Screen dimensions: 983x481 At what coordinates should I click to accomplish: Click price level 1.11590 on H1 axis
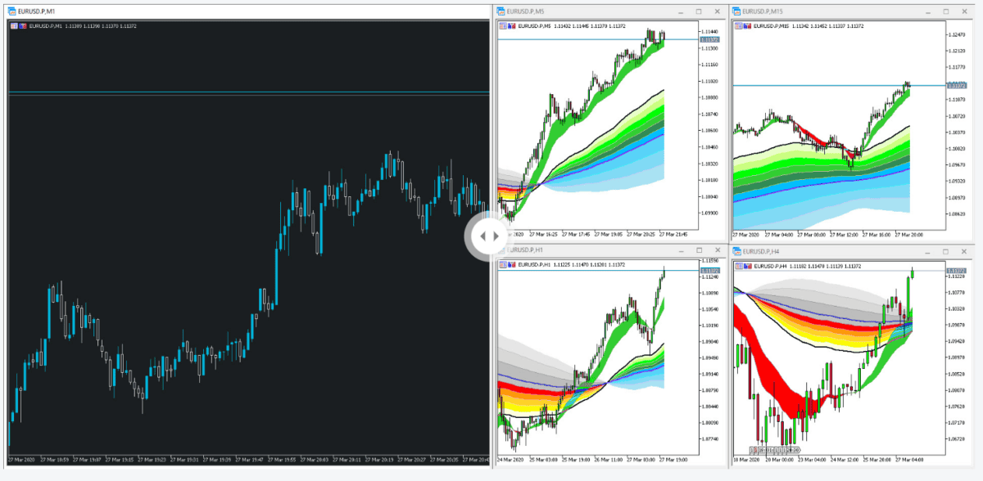(x=709, y=262)
